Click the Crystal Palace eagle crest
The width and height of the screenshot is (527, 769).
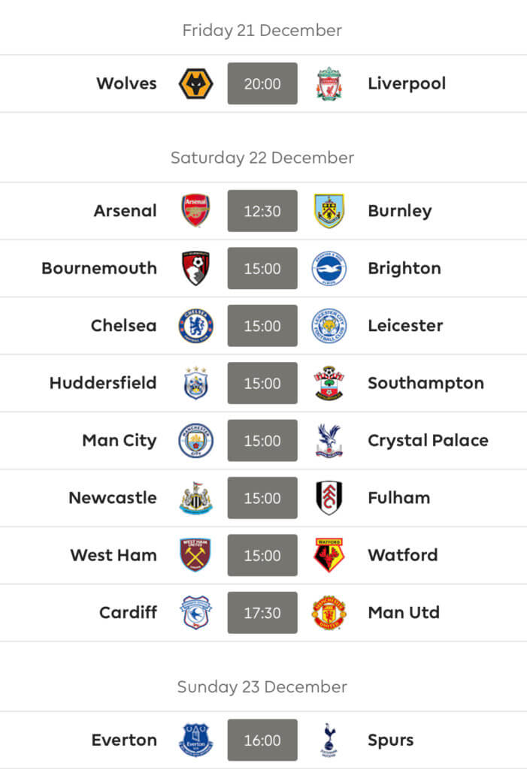click(x=329, y=440)
